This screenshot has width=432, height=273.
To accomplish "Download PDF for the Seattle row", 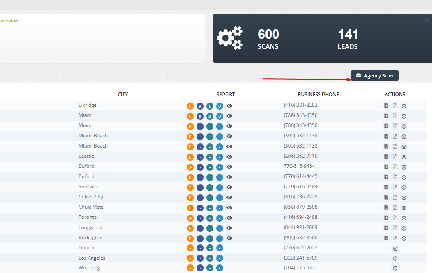I will pyautogui.click(x=395, y=157).
